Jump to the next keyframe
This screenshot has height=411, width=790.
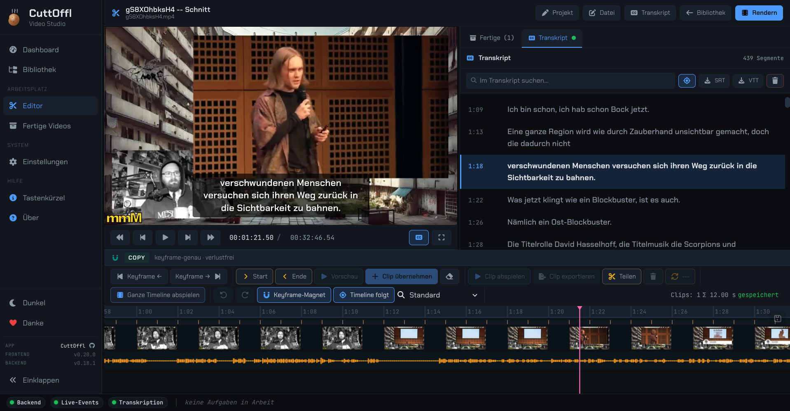click(198, 276)
